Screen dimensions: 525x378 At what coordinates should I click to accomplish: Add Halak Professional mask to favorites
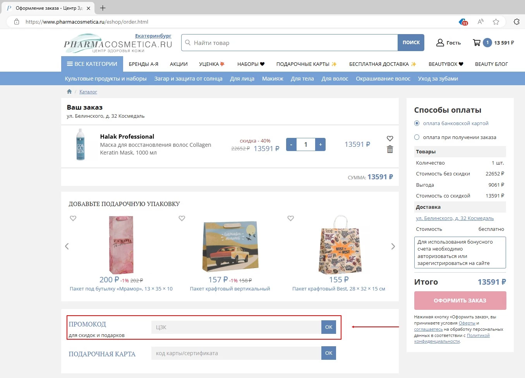pyautogui.click(x=390, y=139)
